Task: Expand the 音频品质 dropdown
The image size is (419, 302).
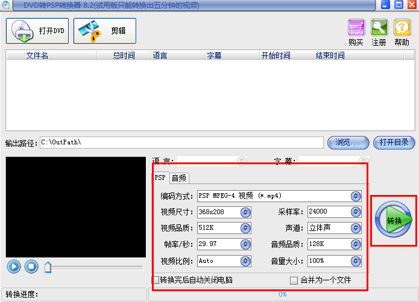Action: (356, 244)
